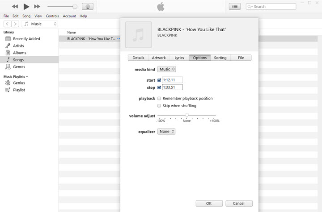The image size is (322, 212).
Task: Click the start time field 1:12.11
Action: 172,80
